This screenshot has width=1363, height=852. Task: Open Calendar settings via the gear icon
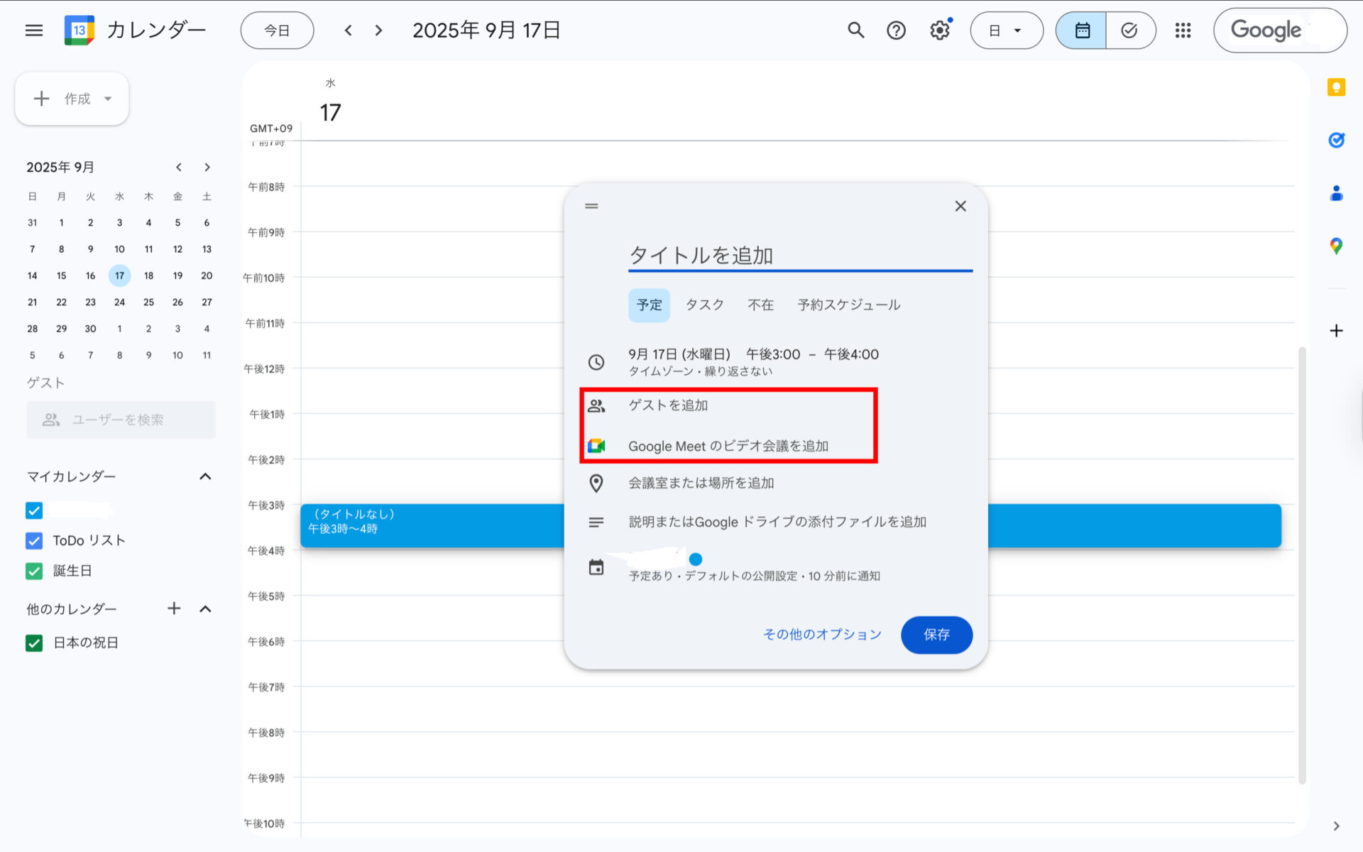(939, 30)
